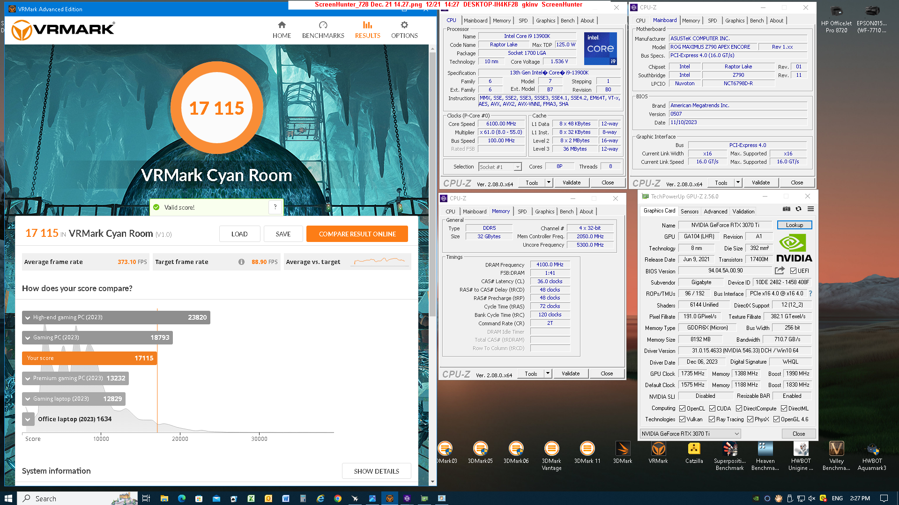This screenshot has width=899, height=505.
Task: Open Bench tab in CPU-Z Mainboard window
Action: [x=757, y=21]
